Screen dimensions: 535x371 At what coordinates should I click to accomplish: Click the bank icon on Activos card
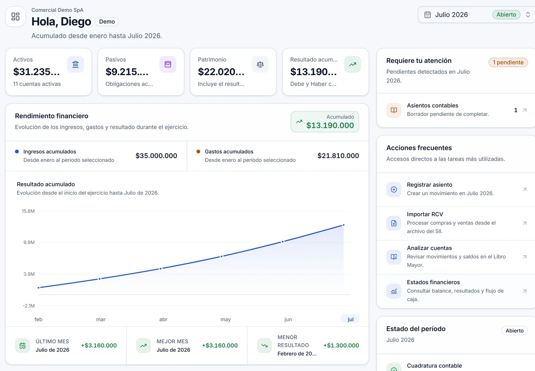[76, 65]
